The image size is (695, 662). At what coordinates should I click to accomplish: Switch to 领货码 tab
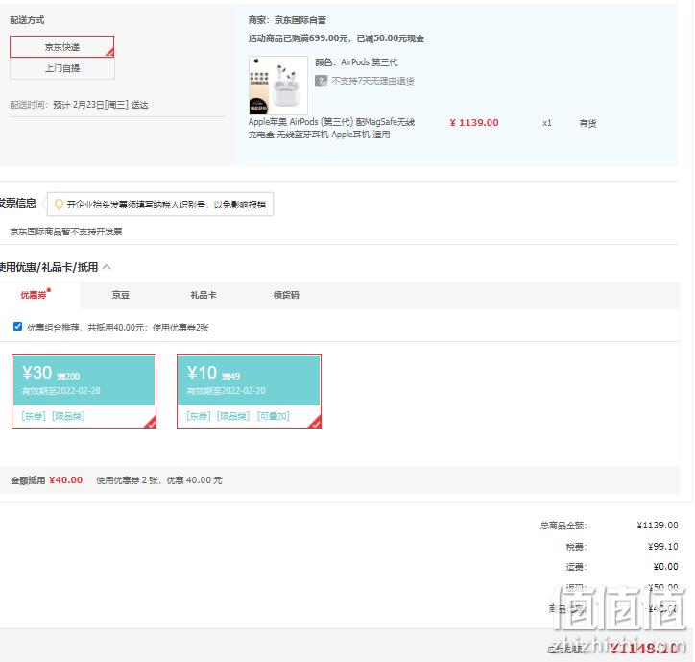click(286, 295)
